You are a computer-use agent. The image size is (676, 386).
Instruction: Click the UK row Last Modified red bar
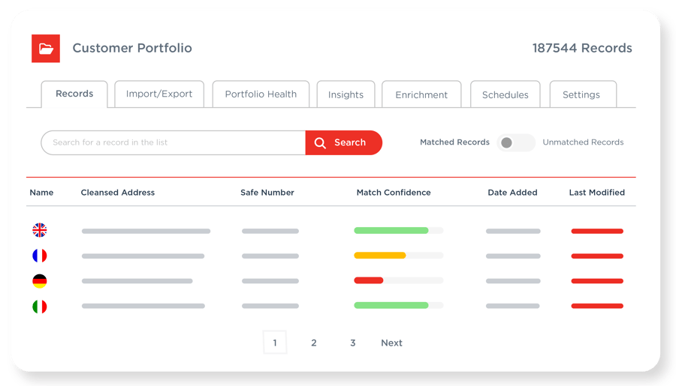click(597, 231)
